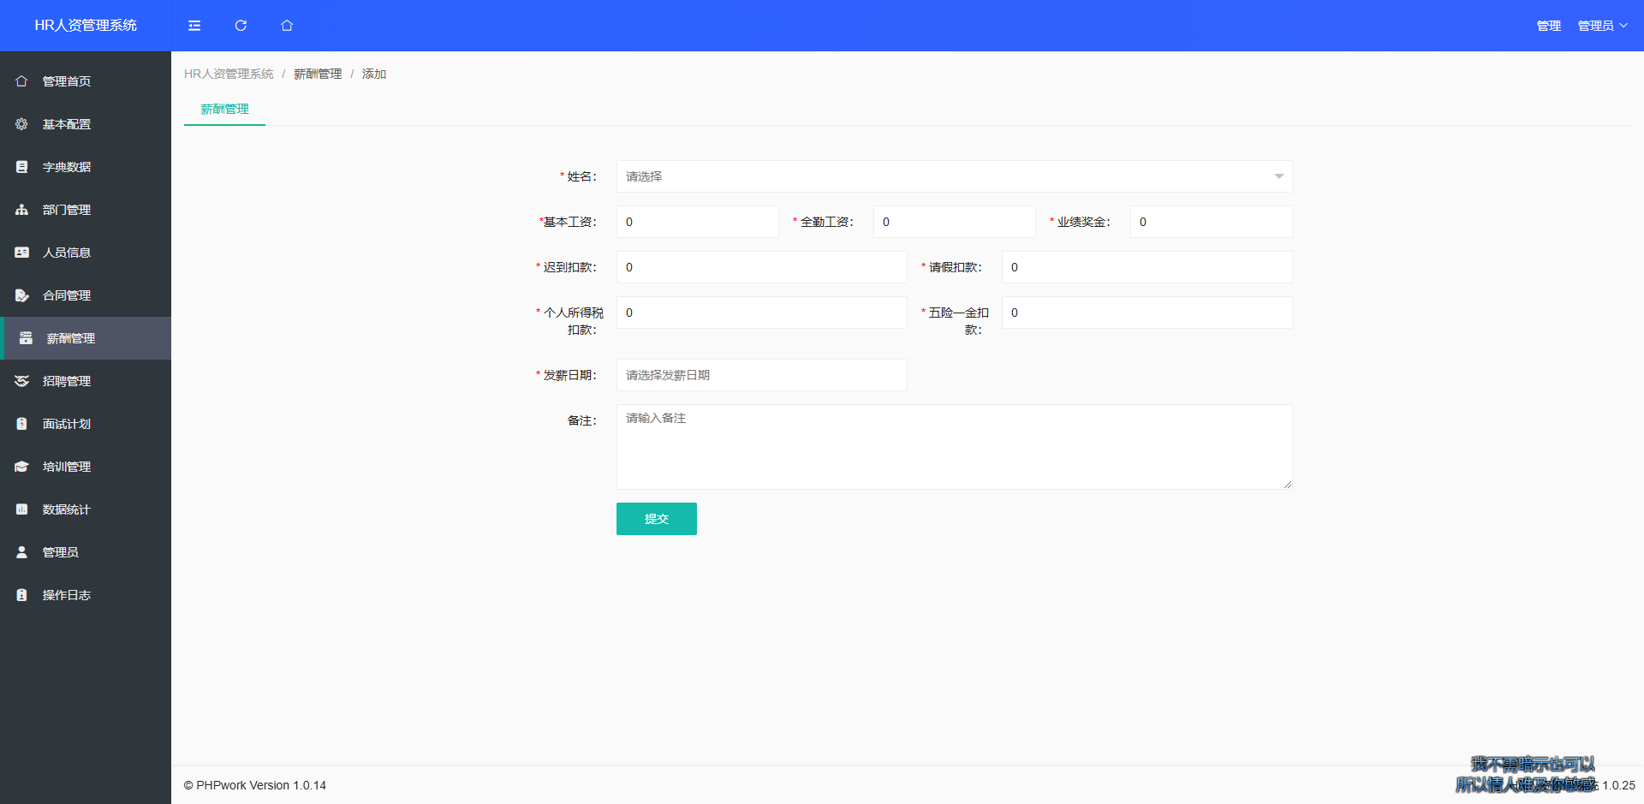This screenshot has height=804, width=1644.
Task: Select the 薪酬管理 tab
Action: point(224,109)
